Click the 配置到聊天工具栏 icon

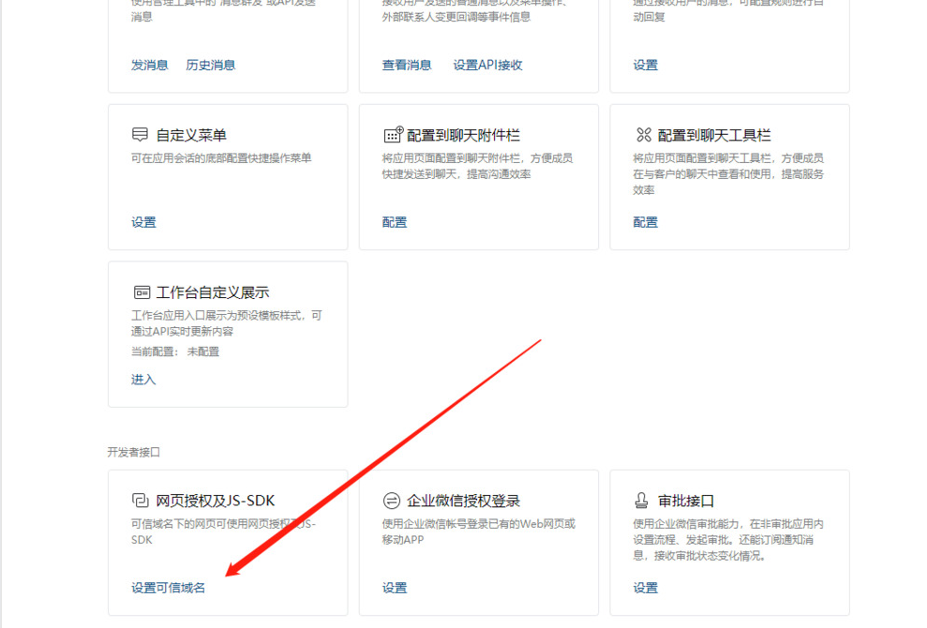[643, 135]
